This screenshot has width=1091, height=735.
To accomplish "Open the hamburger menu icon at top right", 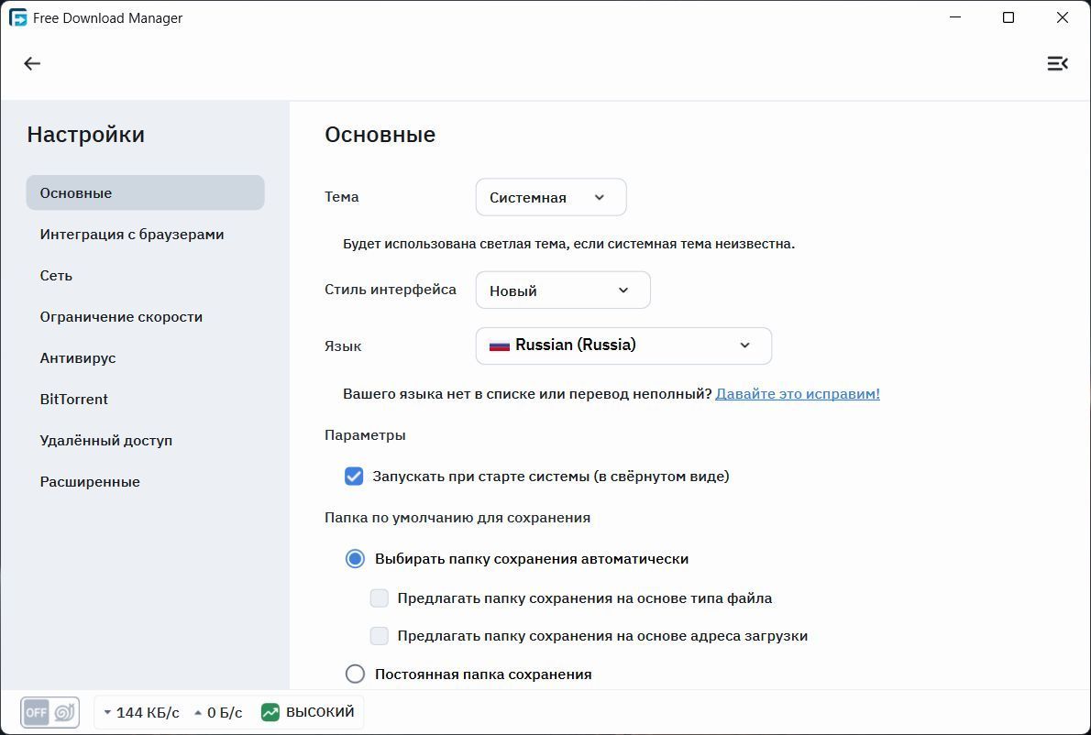I will [1057, 64].
